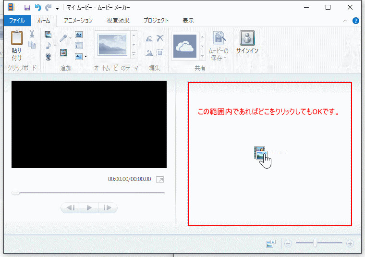Add a Caption icon
365x257 pixels.
(79, 45)
